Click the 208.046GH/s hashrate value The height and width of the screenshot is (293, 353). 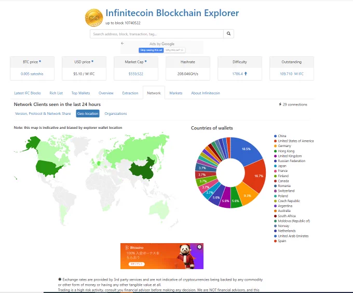(x=188, y=74)
